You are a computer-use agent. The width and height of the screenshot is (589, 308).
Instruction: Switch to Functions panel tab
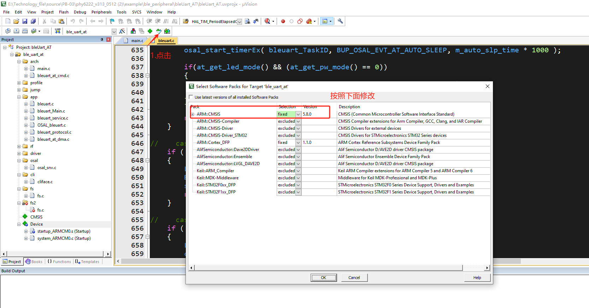coord(59,262)
